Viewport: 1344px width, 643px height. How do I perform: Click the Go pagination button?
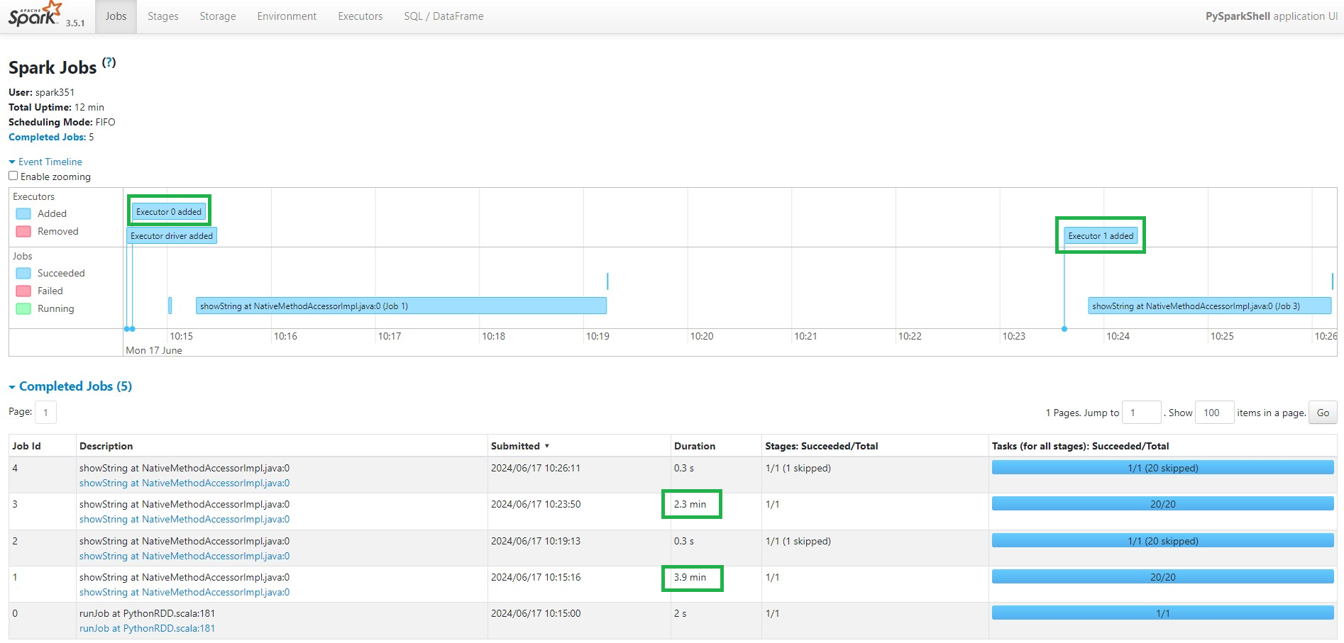[x=1323, y=413]
